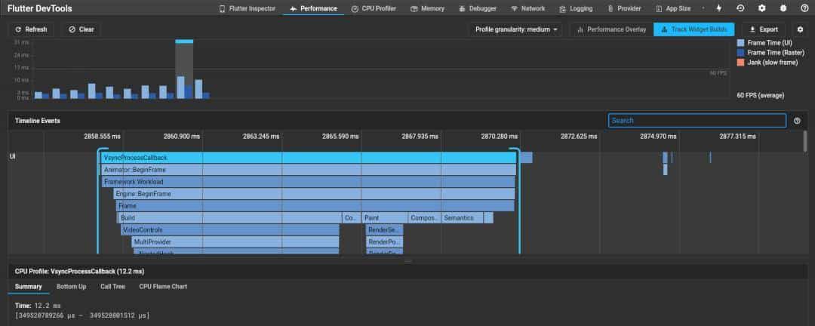Open the Profile granularity dropdown
This screenshot has height=326, width=815.
[x=517, y=29]
